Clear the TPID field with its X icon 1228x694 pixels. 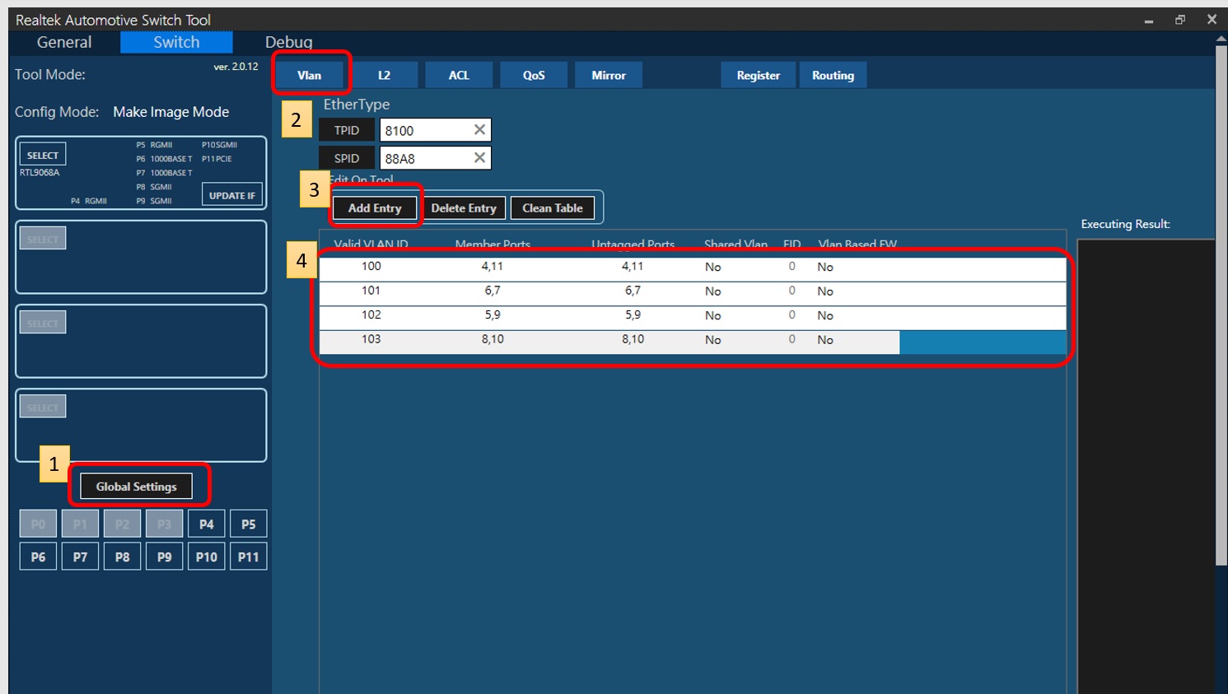tap(479, 130)
